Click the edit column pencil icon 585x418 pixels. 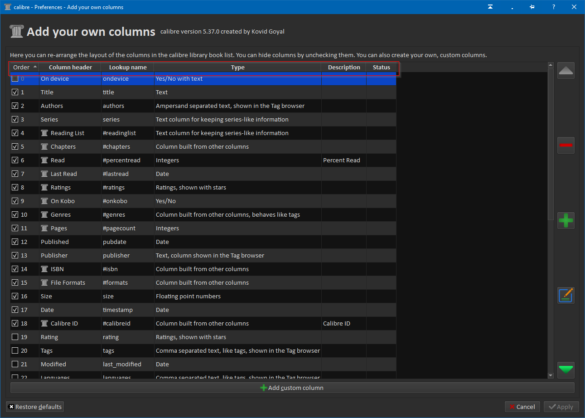coord(566,296)
